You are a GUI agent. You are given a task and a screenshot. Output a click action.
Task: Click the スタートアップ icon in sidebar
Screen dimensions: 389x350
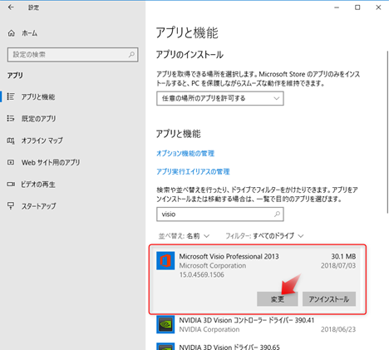pos(11,205)
